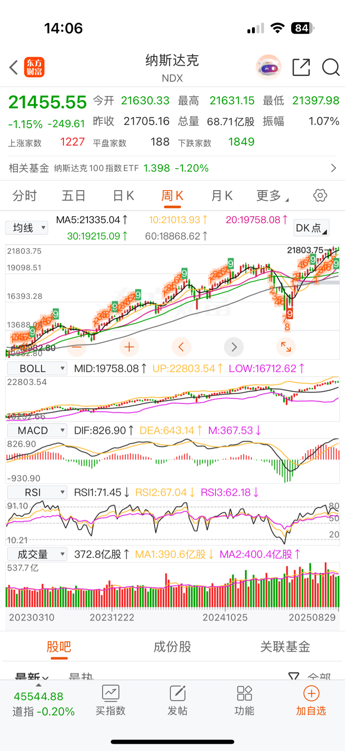Tap the 21455.55 current price

pos(47,103)
